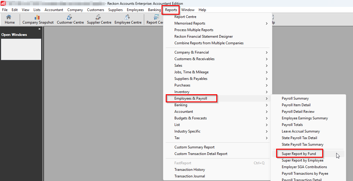Open the File menu
Image resolution: width=353 pixels, height=181 pixels.
point(5,10)
